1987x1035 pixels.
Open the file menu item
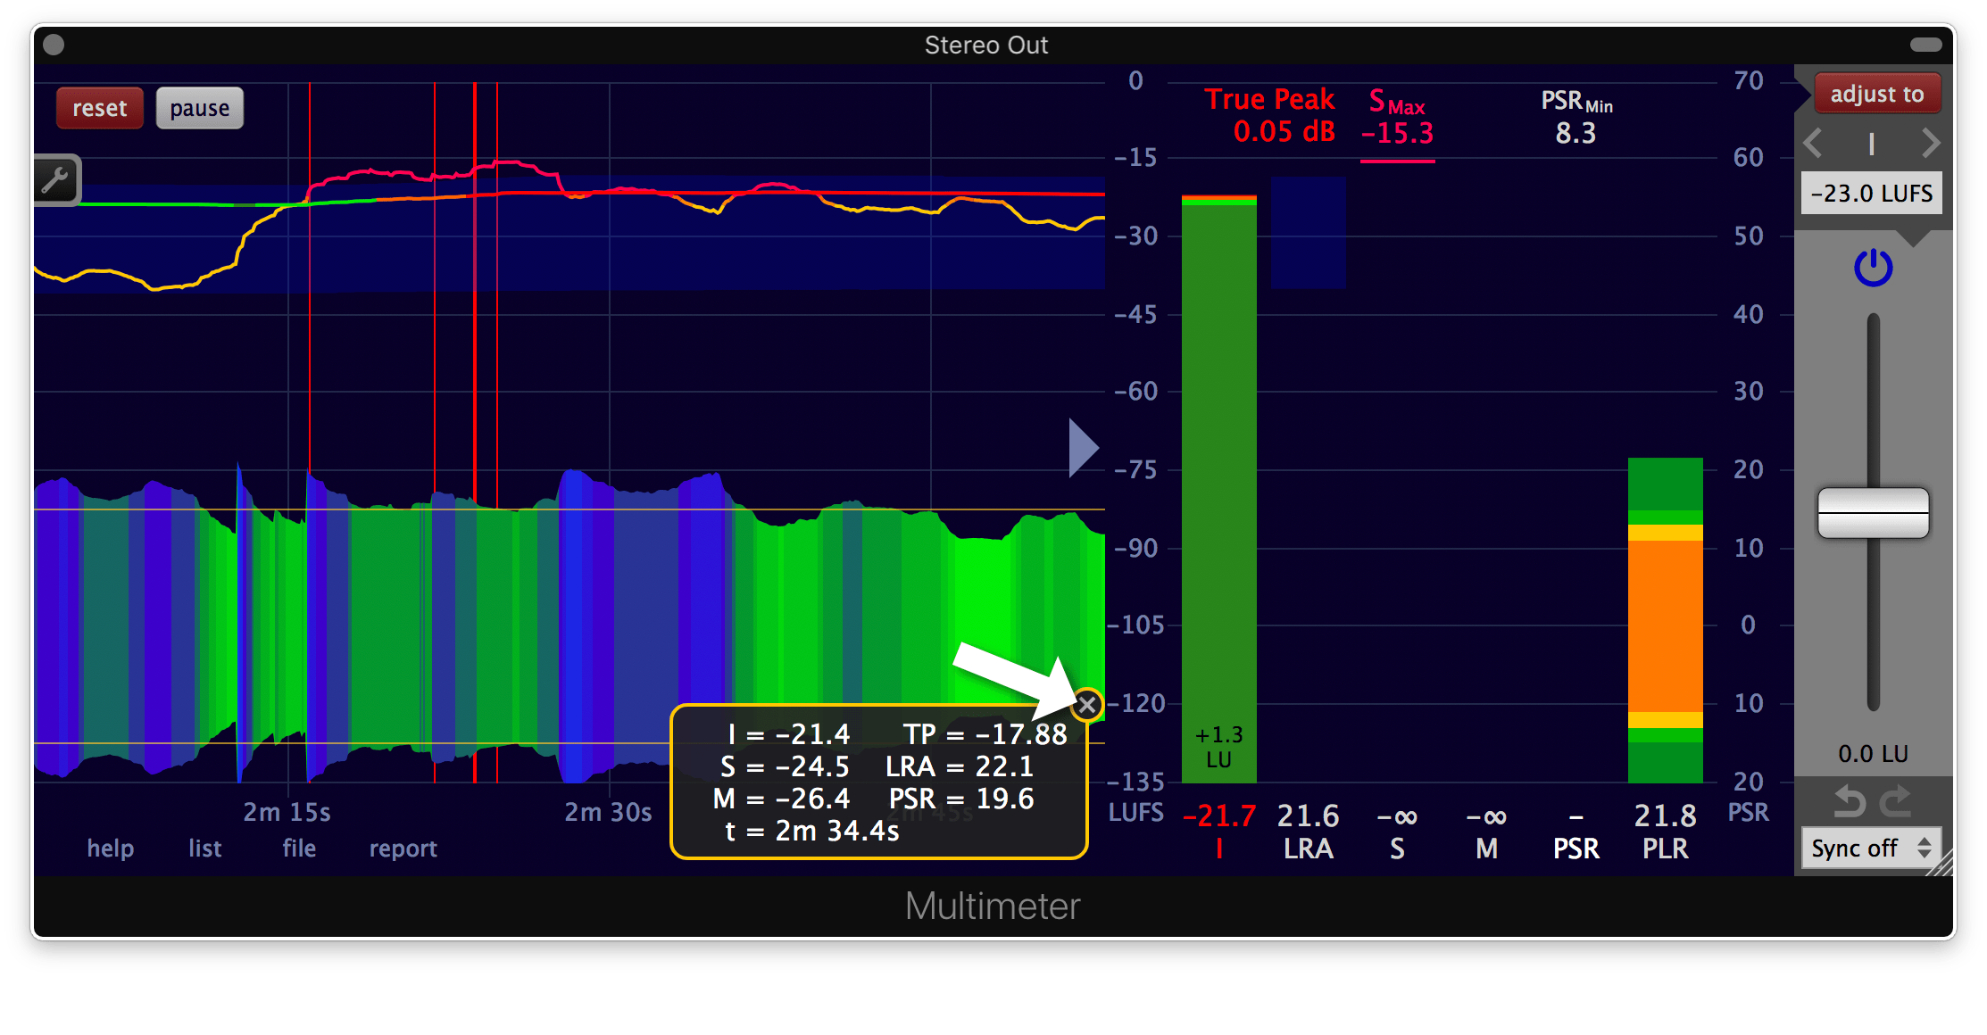[x=299, y=848]
